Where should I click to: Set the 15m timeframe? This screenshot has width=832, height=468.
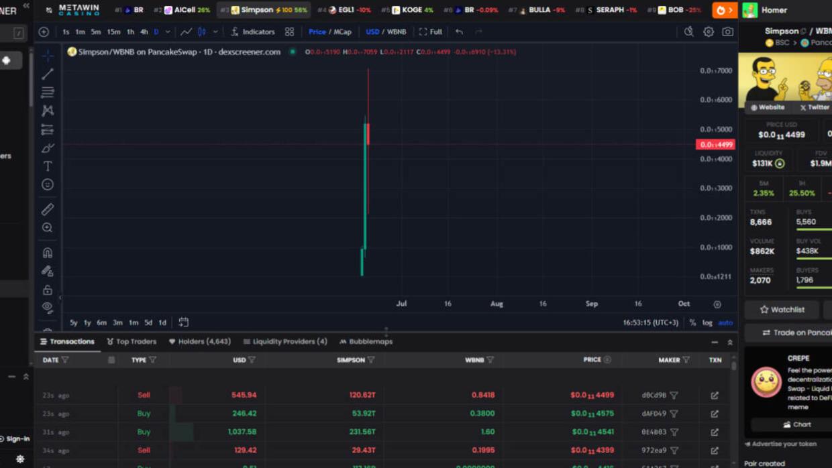(x=114, y=32)
